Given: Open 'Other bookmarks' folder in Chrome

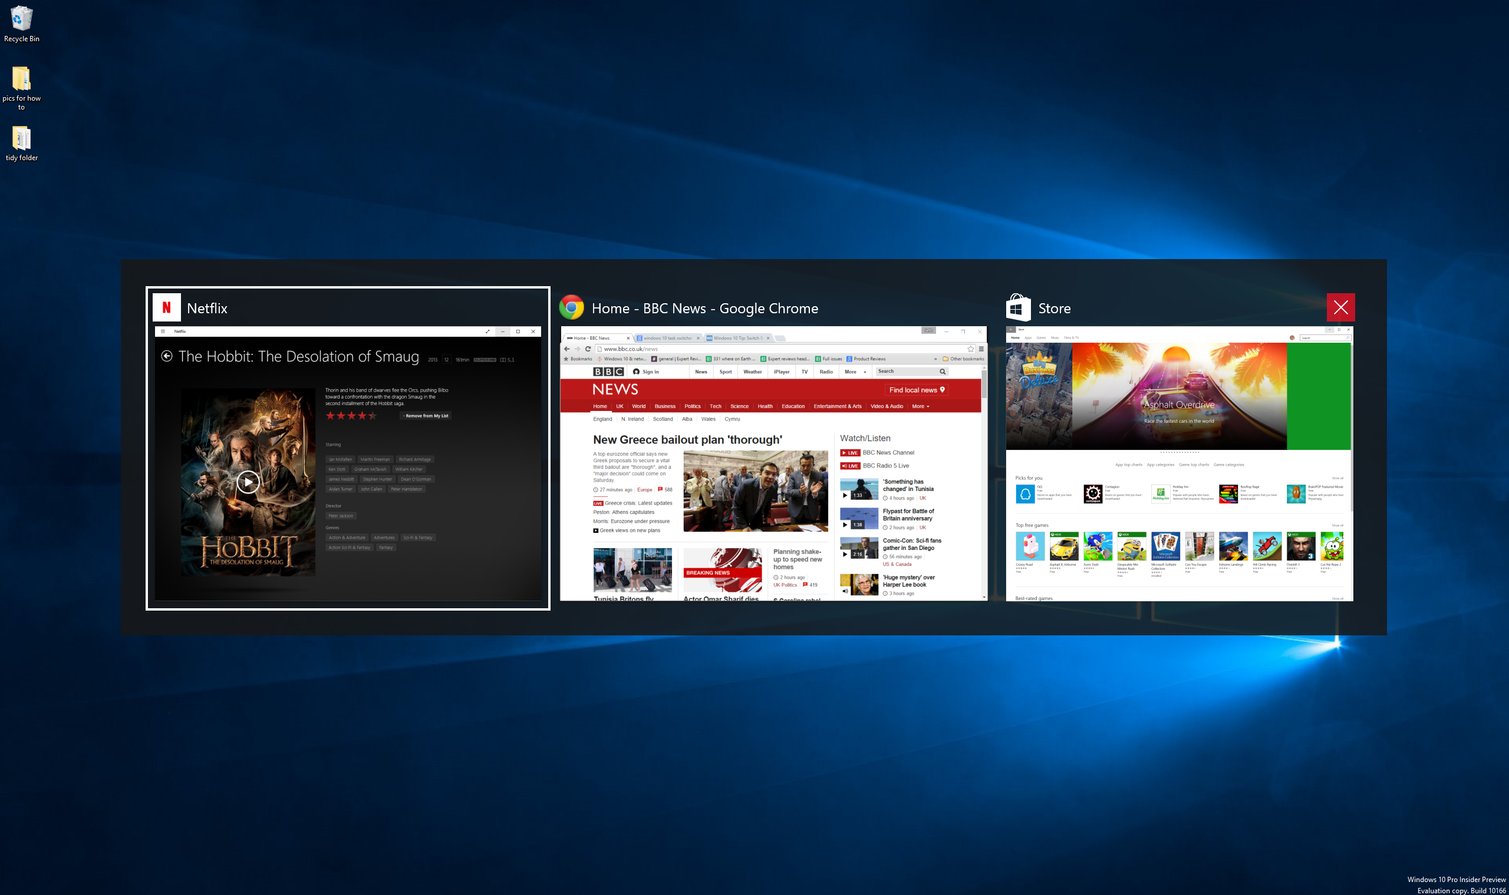Looking at the screenshot, I should (x=963, y=359).
